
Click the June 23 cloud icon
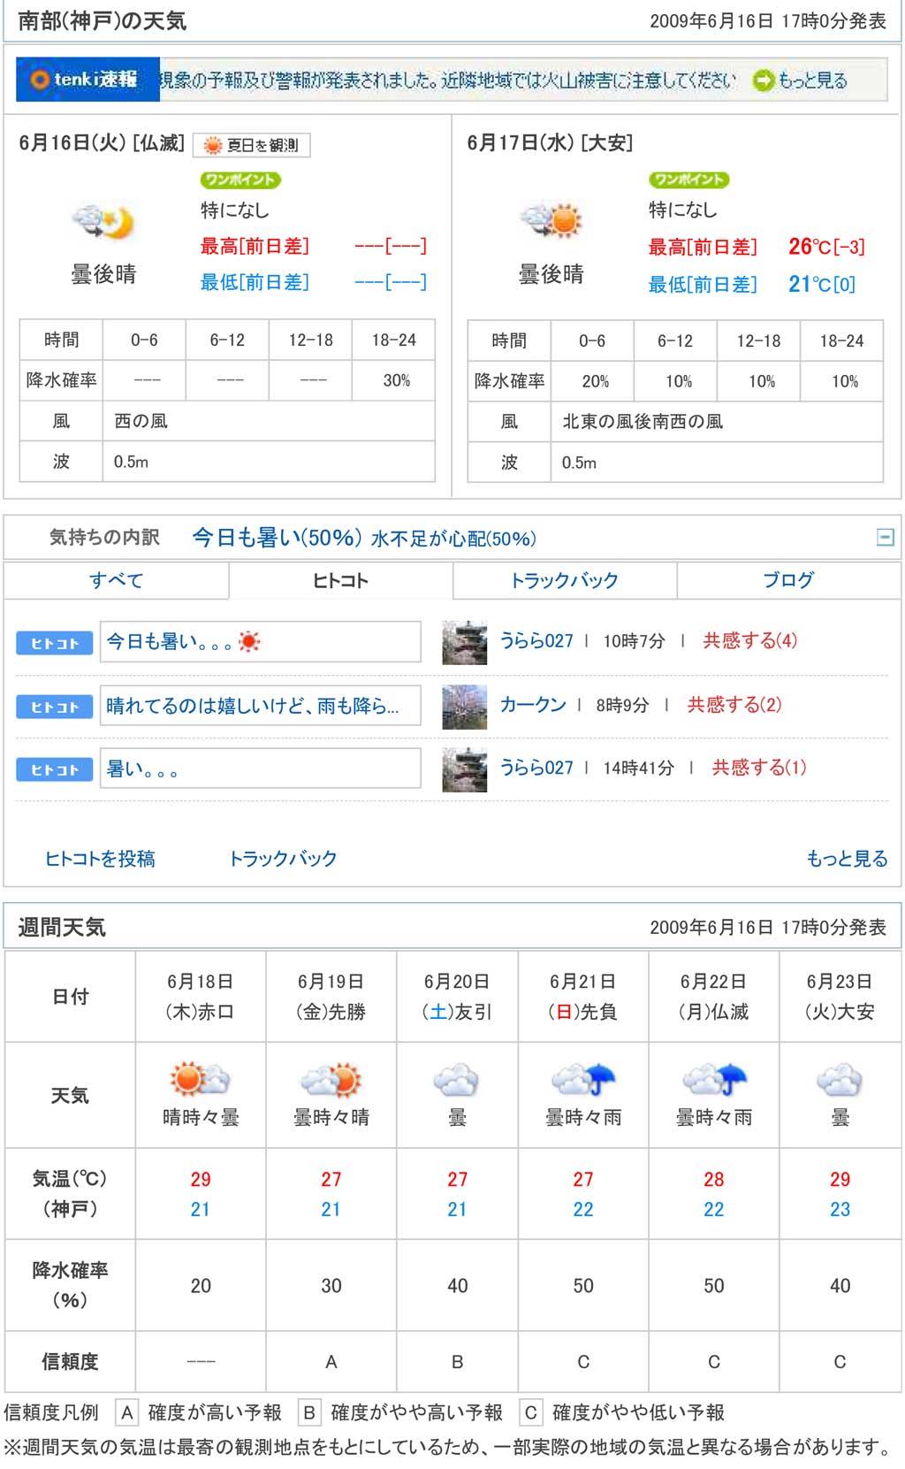tap(839, 1079)
